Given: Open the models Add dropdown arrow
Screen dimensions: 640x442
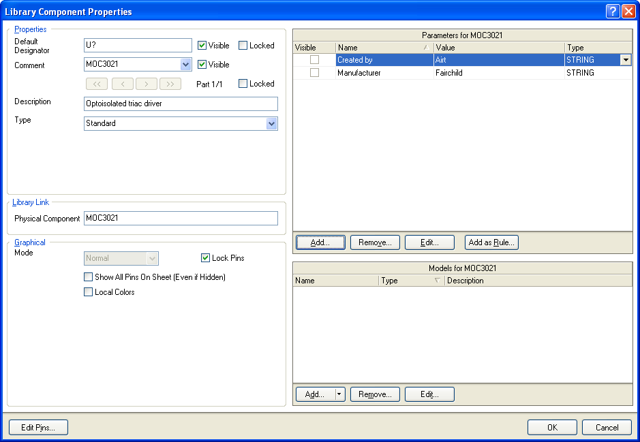Looking at the screenshot, I should 340,394.
